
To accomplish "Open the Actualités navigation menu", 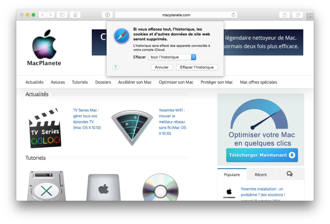I will tap(34, 82).
